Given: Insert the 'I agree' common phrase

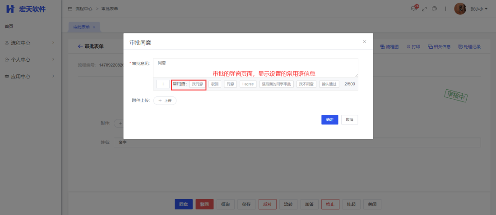Looking at the screenshot, I should click(248, 84).
